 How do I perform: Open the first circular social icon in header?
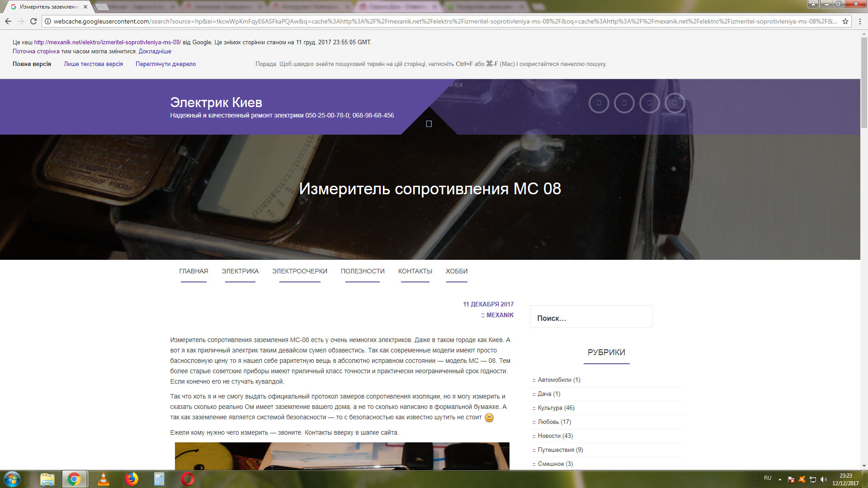click(599, 103)
